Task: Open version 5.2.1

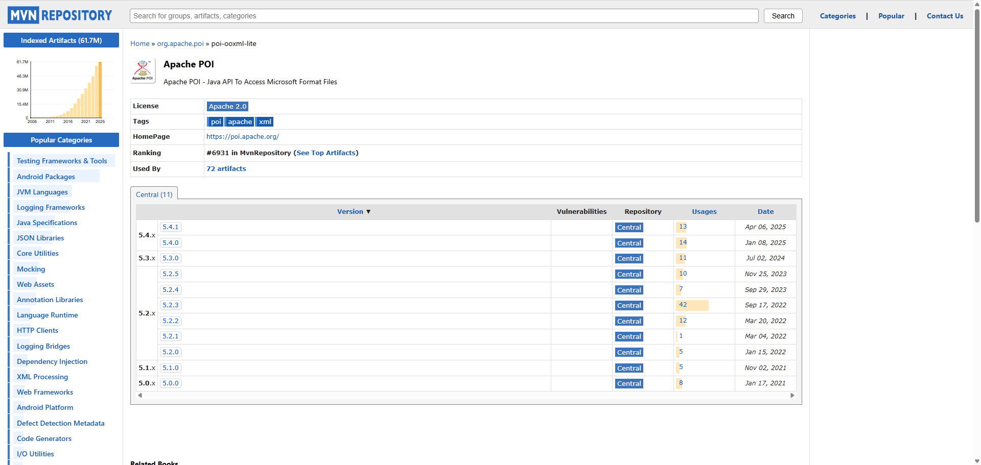Action: [x=171, y=336]
